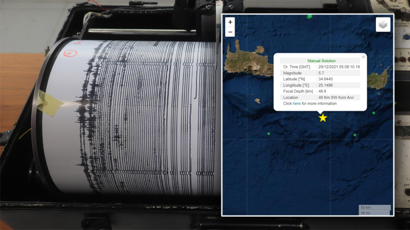Screen dimensions: 410x230
Task: Open the map layers selector
Action: pos(383,25)
